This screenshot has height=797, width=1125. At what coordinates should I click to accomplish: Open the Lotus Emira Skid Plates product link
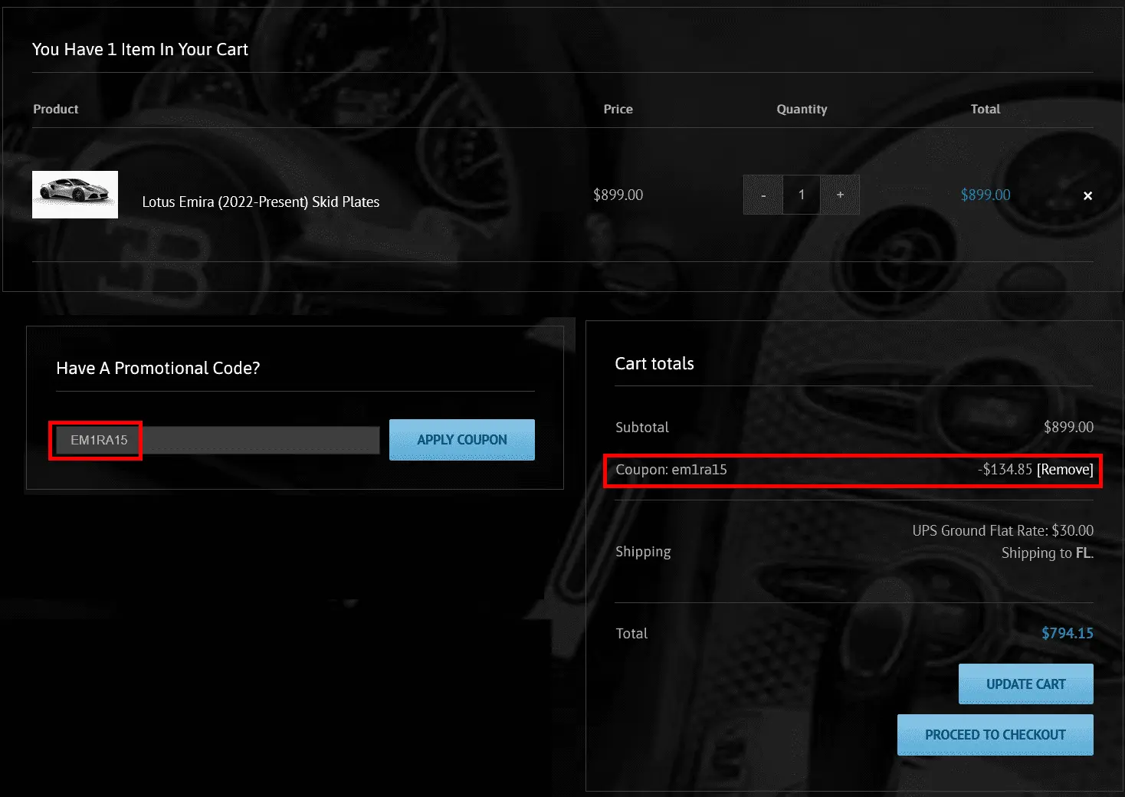pyautogui.click(x=261, y=202)
